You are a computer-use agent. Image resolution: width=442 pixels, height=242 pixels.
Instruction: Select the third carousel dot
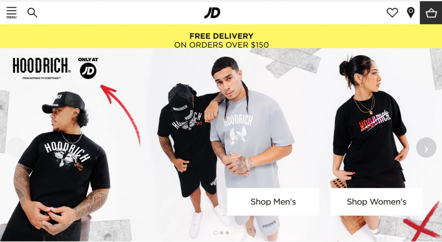[x=227, y=233]
